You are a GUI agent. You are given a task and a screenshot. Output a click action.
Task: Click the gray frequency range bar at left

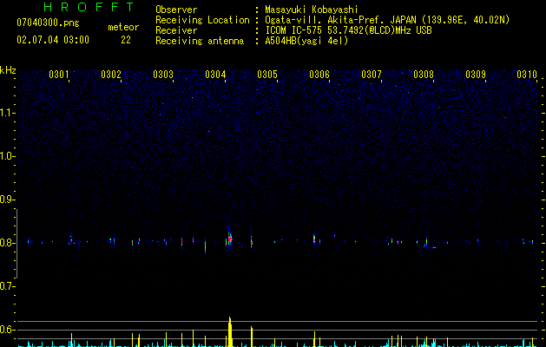pyautogui.click(x=16, y=243)
